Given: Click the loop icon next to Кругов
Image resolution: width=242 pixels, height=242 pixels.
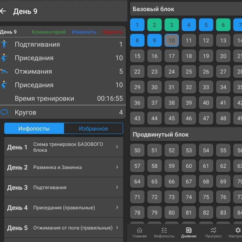Looking at the screenshot, I should (4, 112).
